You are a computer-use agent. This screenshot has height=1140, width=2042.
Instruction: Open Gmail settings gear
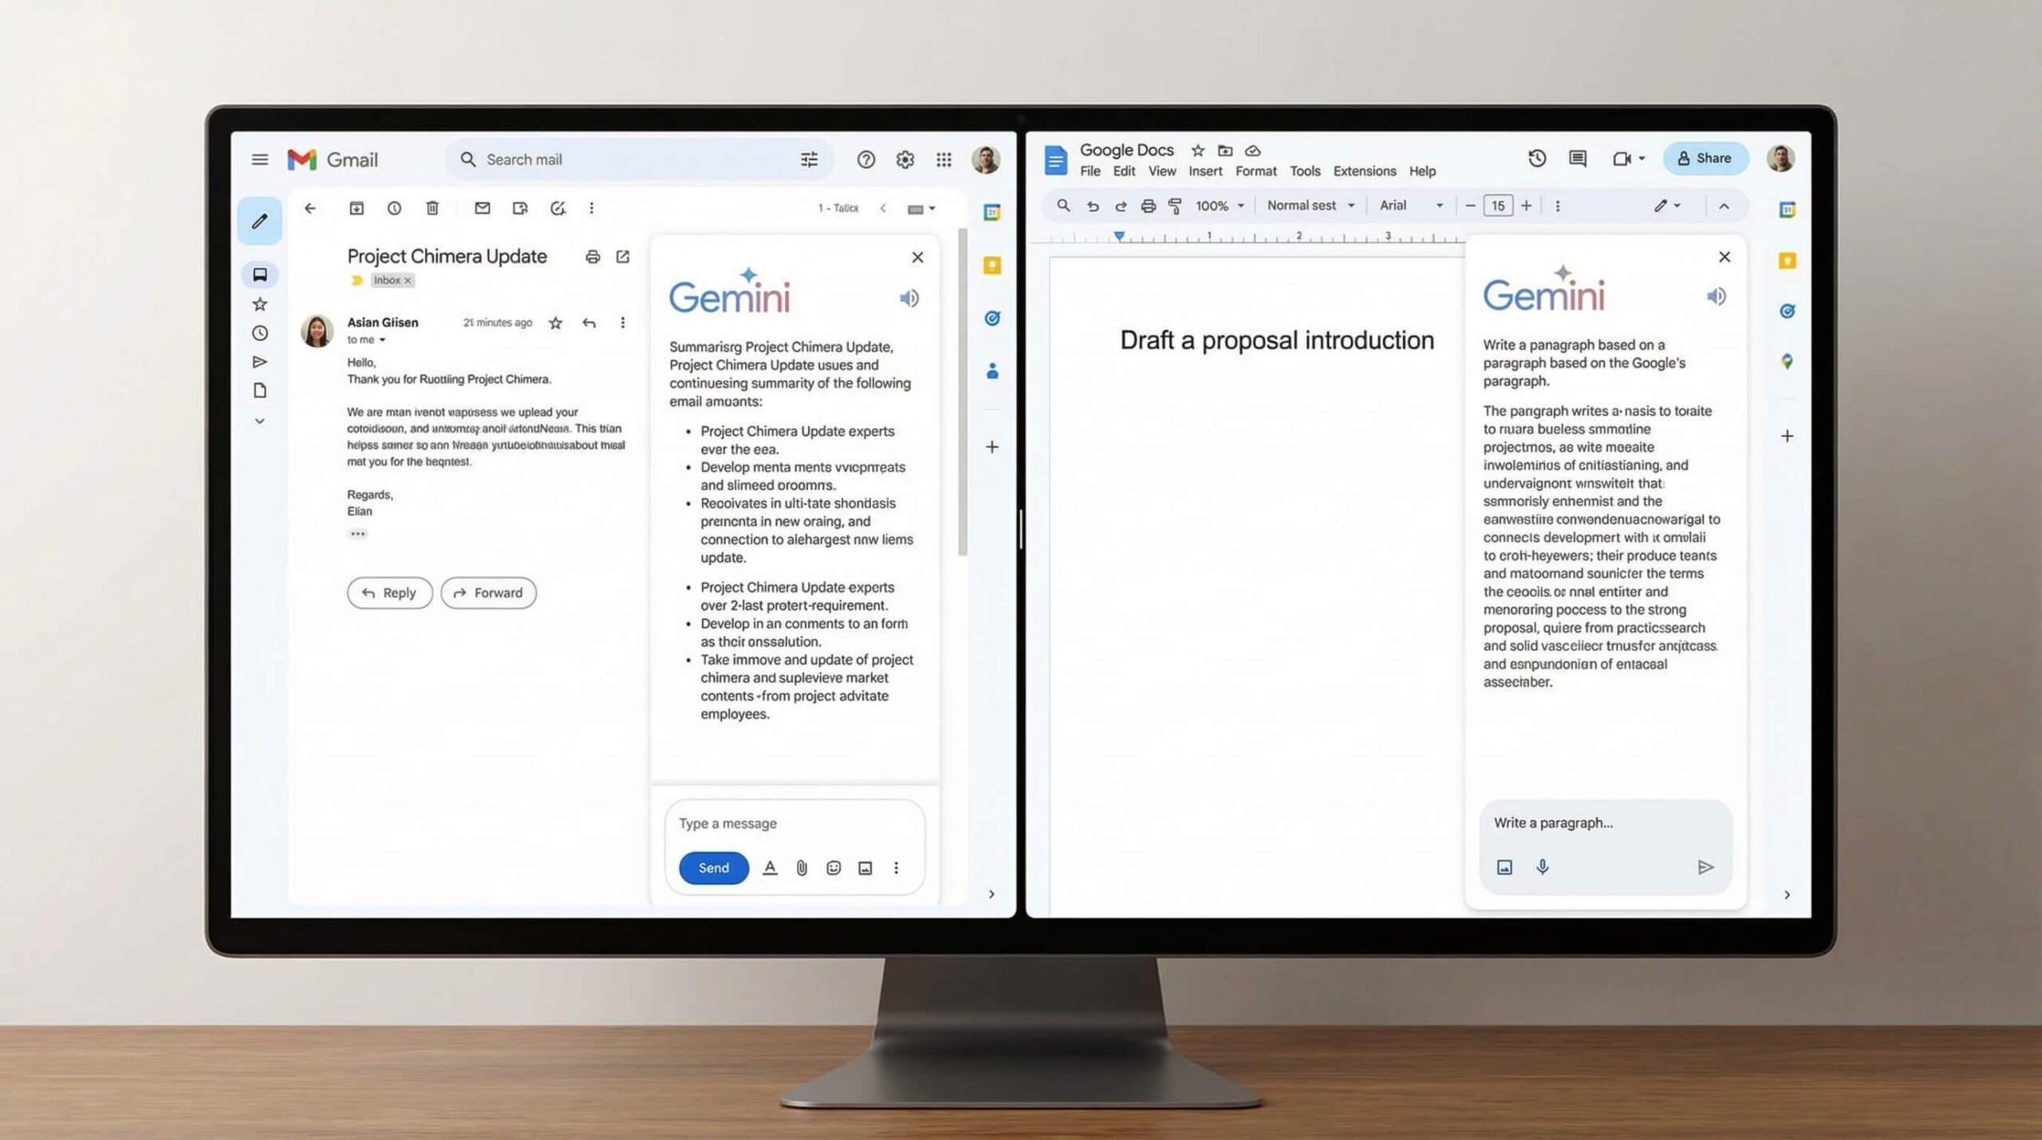pyautogui.click(x=905, y=160)
